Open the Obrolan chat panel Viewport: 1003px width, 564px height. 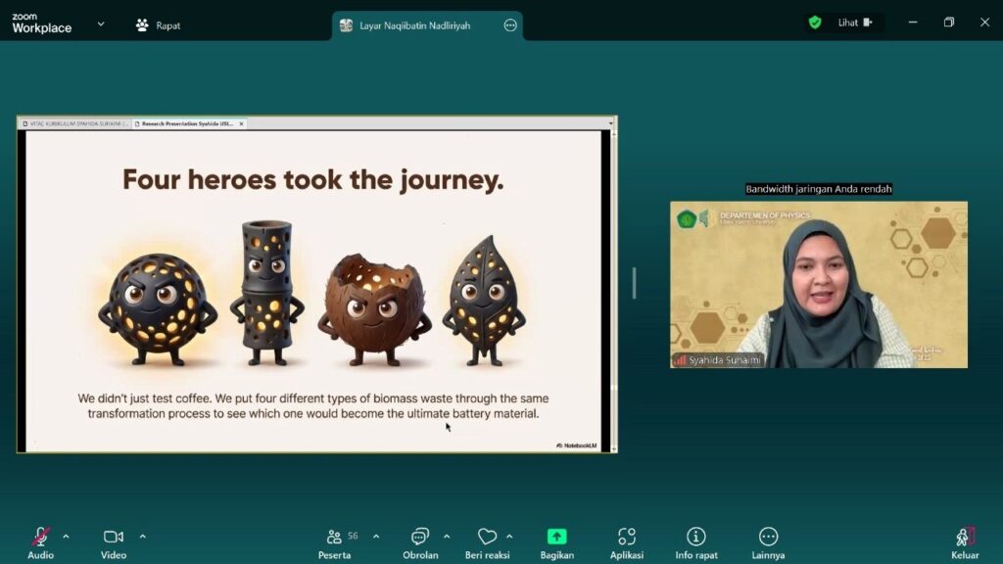click(420, 537)
